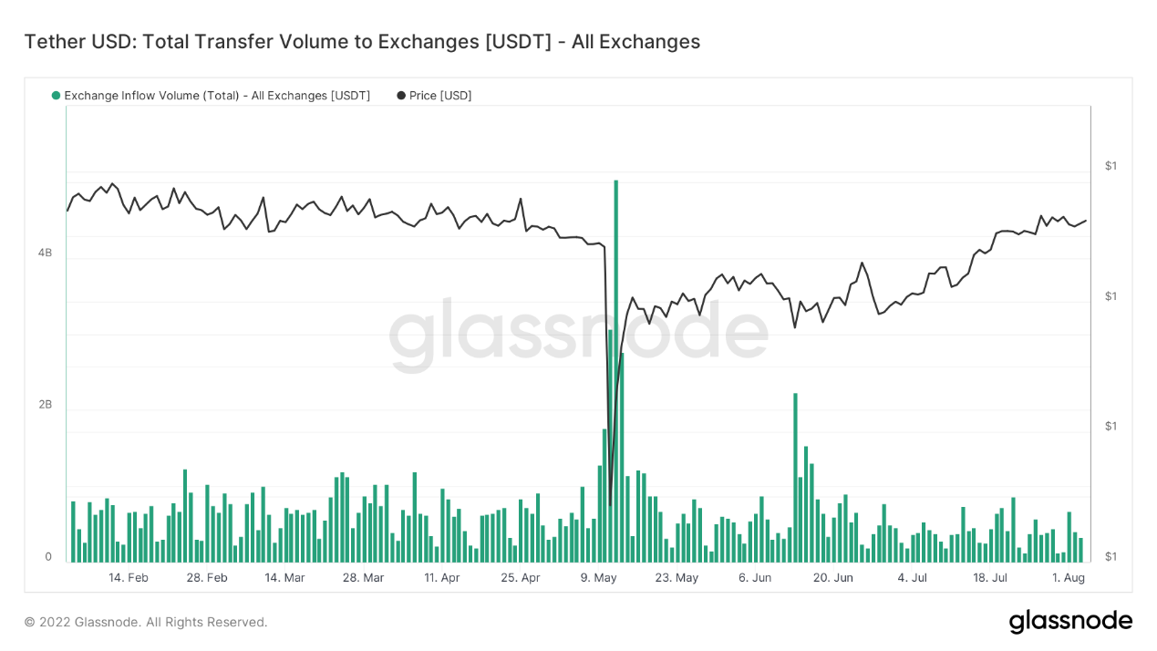Click the 25. Apr date label
The height and width of the screenshot is (651, 1157).
tap(521, 578)
